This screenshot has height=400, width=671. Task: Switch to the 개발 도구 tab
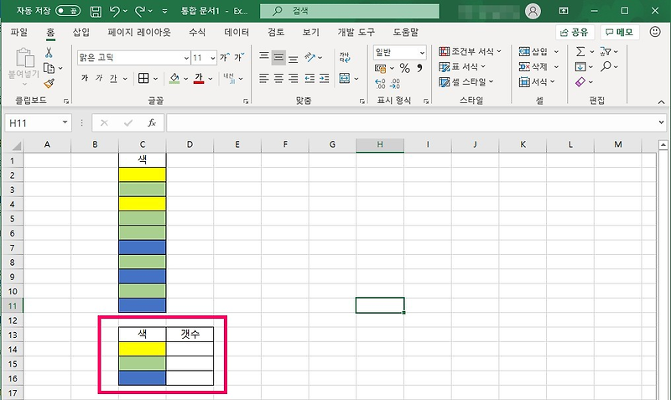click(x=356, y=32)
